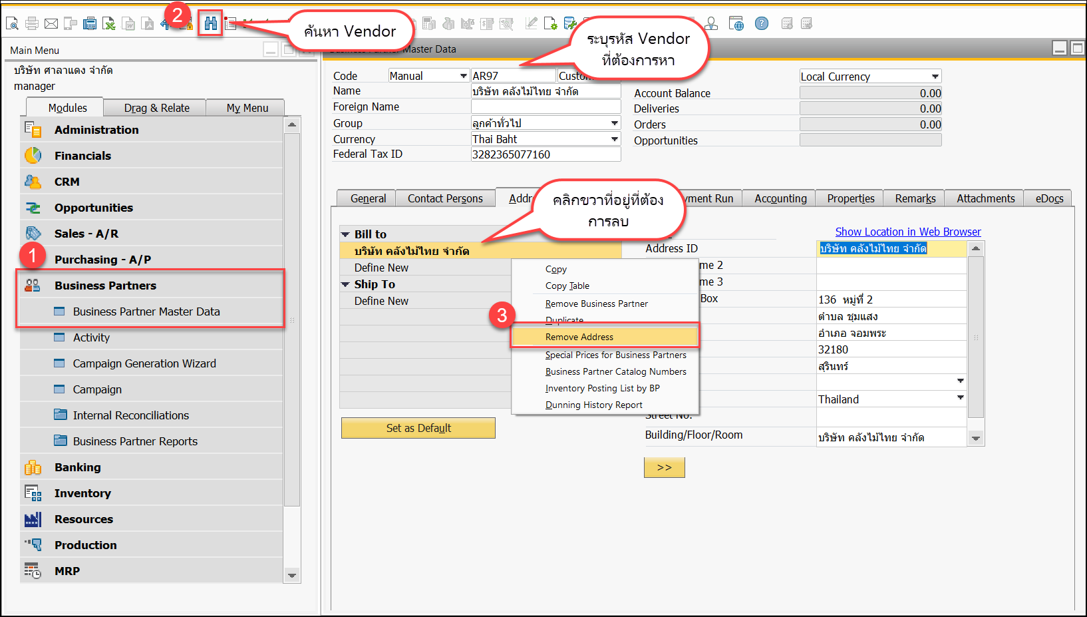Screen dimensions: 1087x617
Task: Click the Print toolbar icon
Action: coord(32,23)
